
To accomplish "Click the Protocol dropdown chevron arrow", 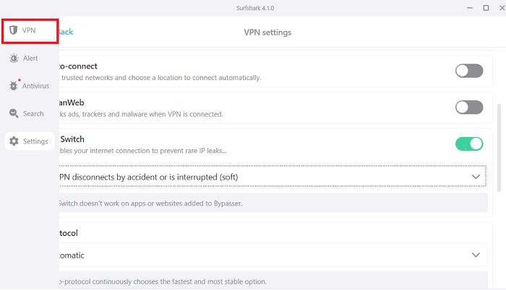I will coord(476,255).
